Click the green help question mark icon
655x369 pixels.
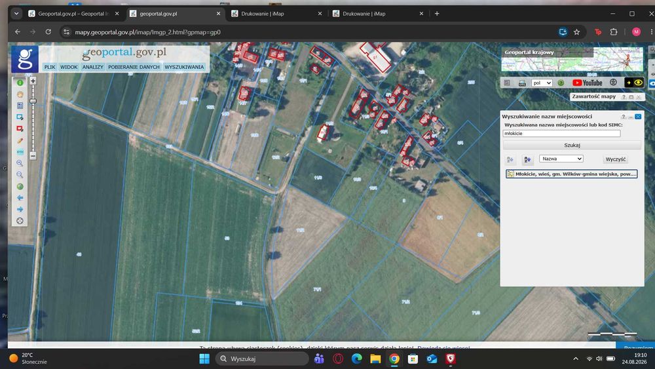click(x=561, y=83)
